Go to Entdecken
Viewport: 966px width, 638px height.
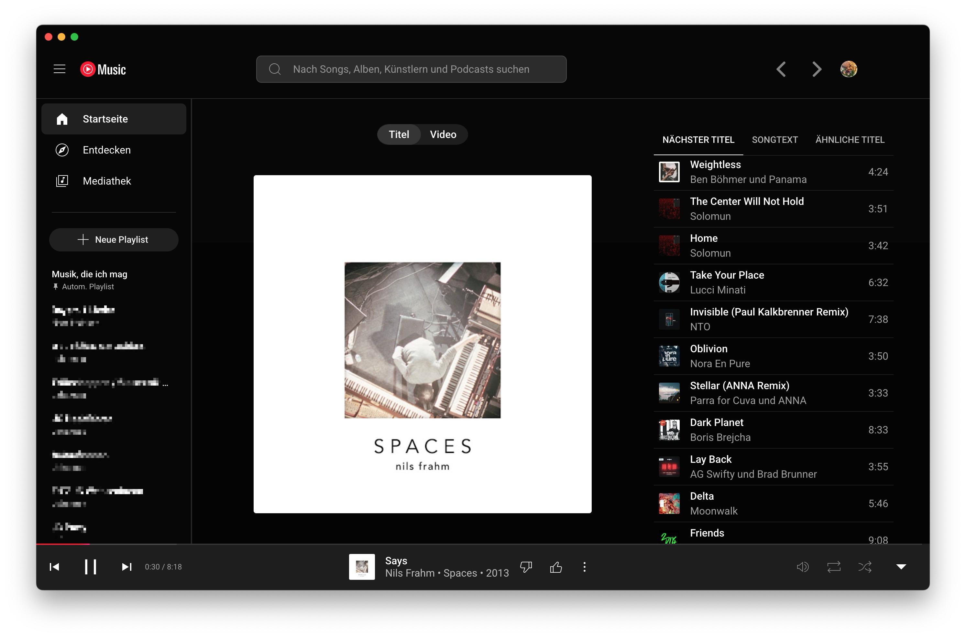(114, 150)
